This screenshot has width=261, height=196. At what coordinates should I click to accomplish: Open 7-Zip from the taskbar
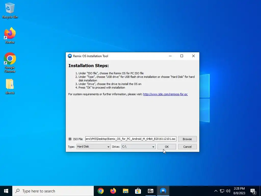pyautogui.click(x=150, y=191)
